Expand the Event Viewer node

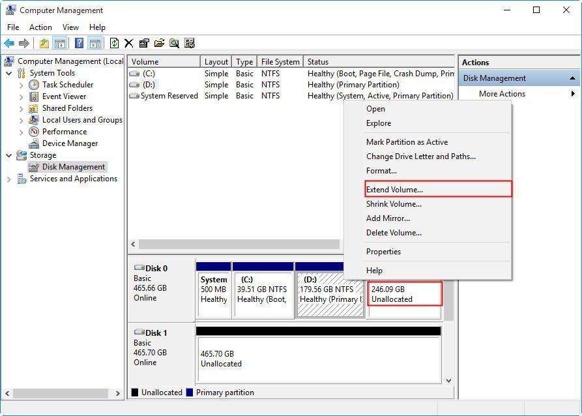(21, 97)
